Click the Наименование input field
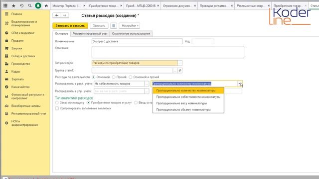The height and width of the screenshot is (179, 319). pyautogui.click(x=137, y=41)
